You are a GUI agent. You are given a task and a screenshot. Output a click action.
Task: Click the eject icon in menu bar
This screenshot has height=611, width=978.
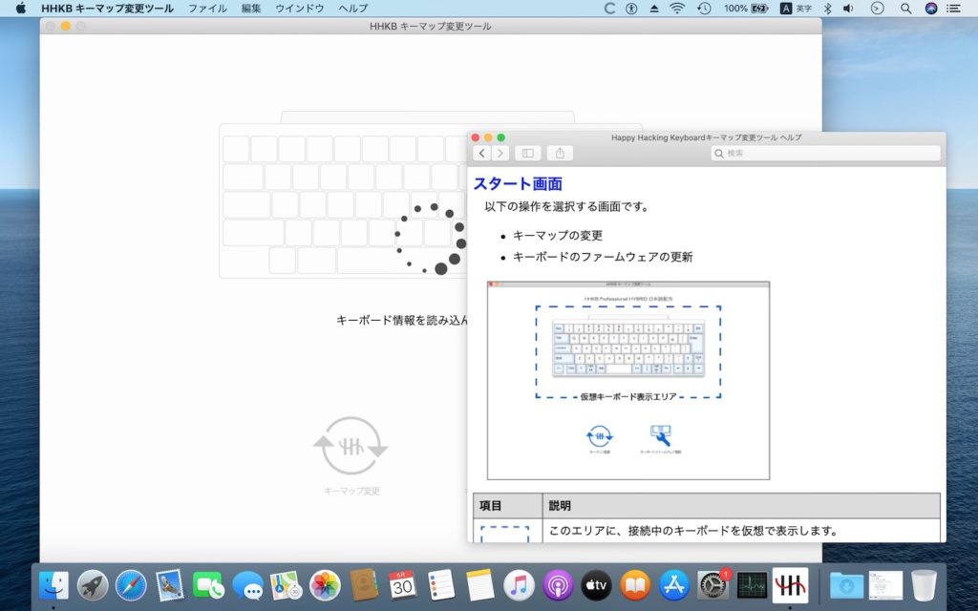(653, 8)
